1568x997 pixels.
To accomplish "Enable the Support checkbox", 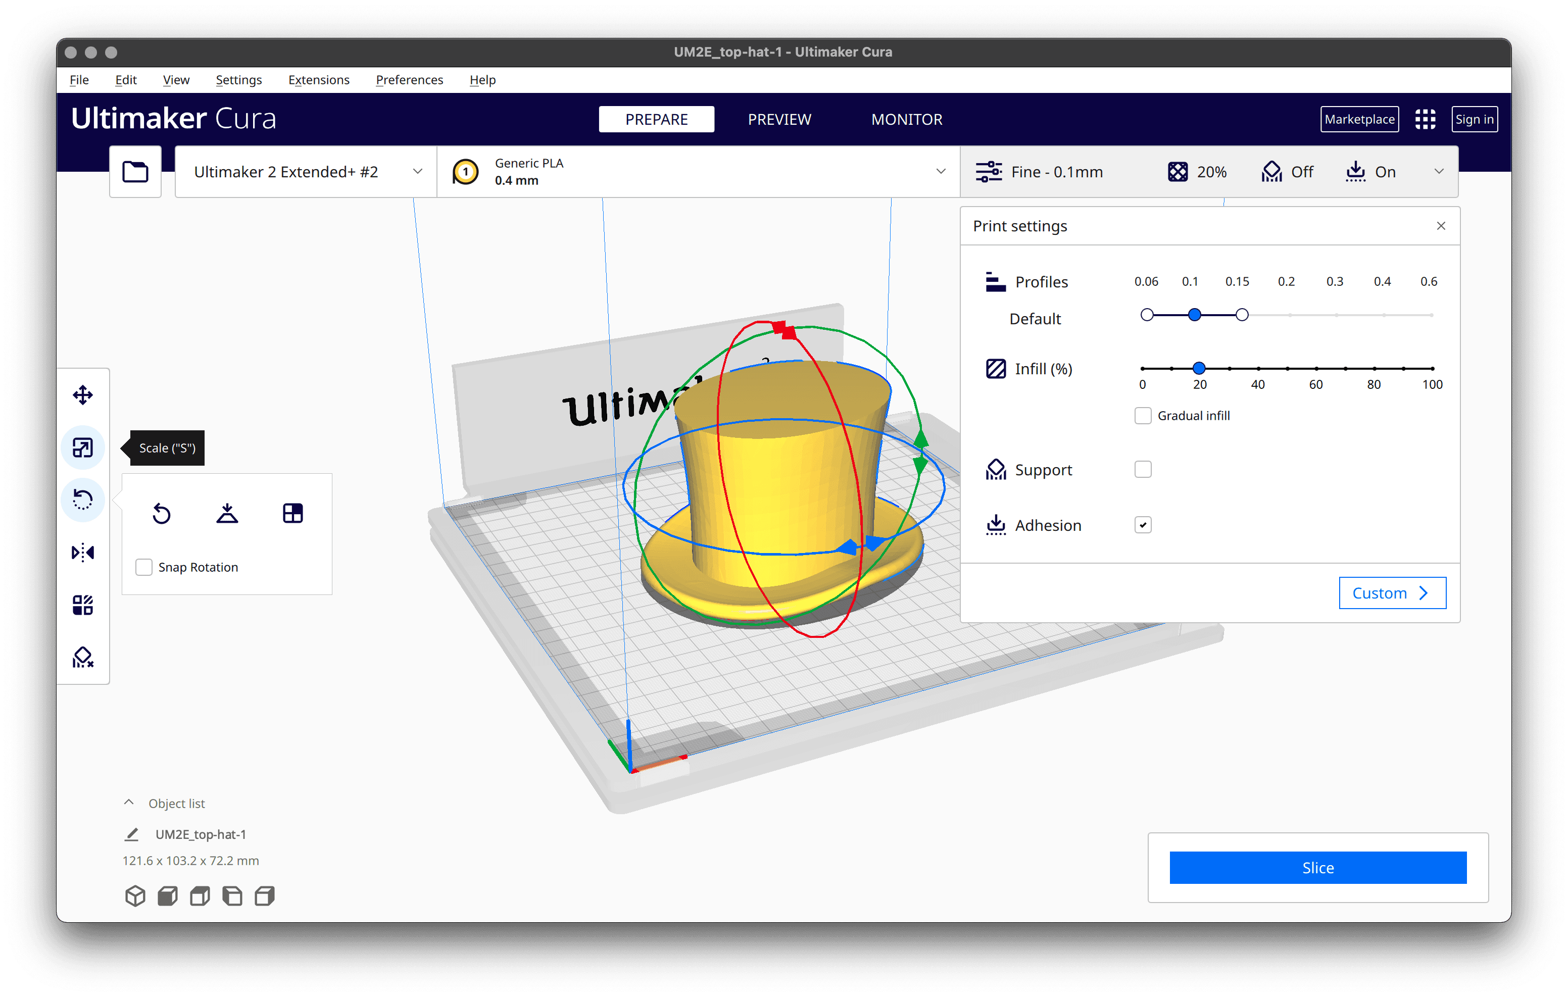I will 1143,470.
